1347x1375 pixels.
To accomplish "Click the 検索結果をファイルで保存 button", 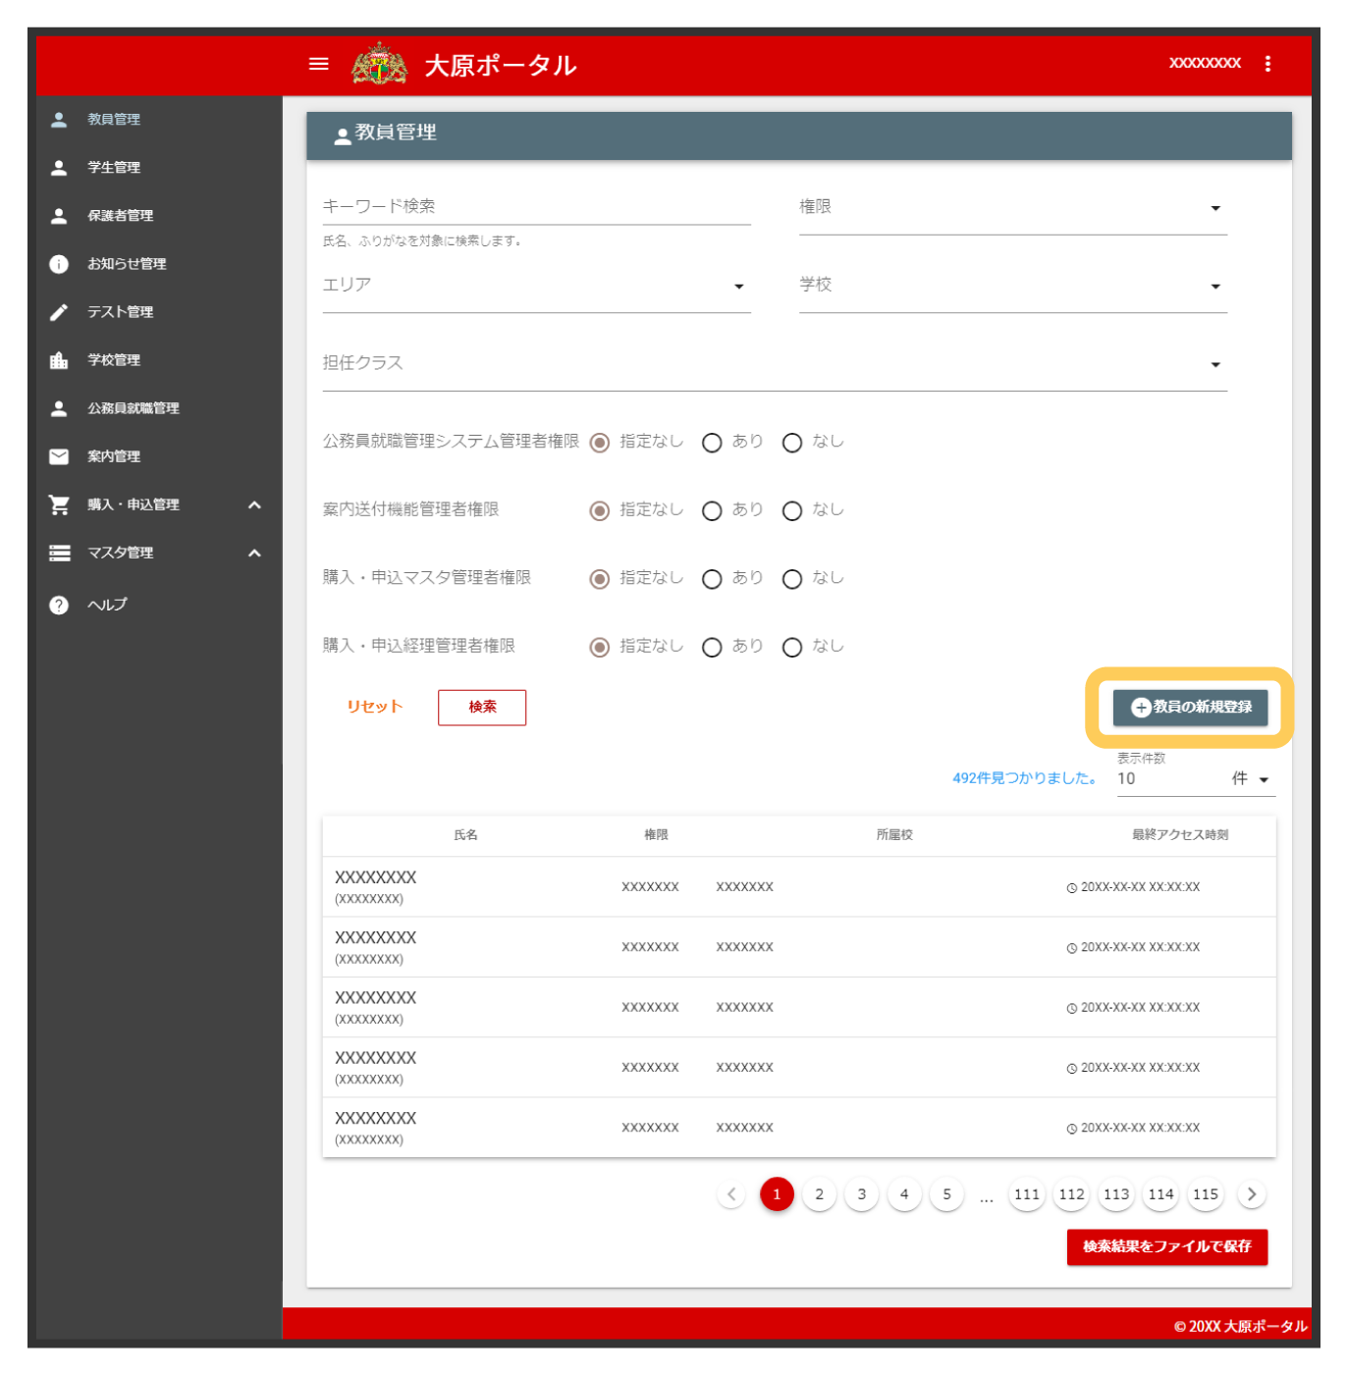I will click(1166, 1246).
